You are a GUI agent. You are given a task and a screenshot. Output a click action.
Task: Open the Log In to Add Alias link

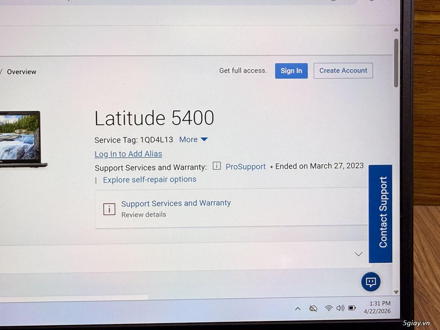point(128,154)
